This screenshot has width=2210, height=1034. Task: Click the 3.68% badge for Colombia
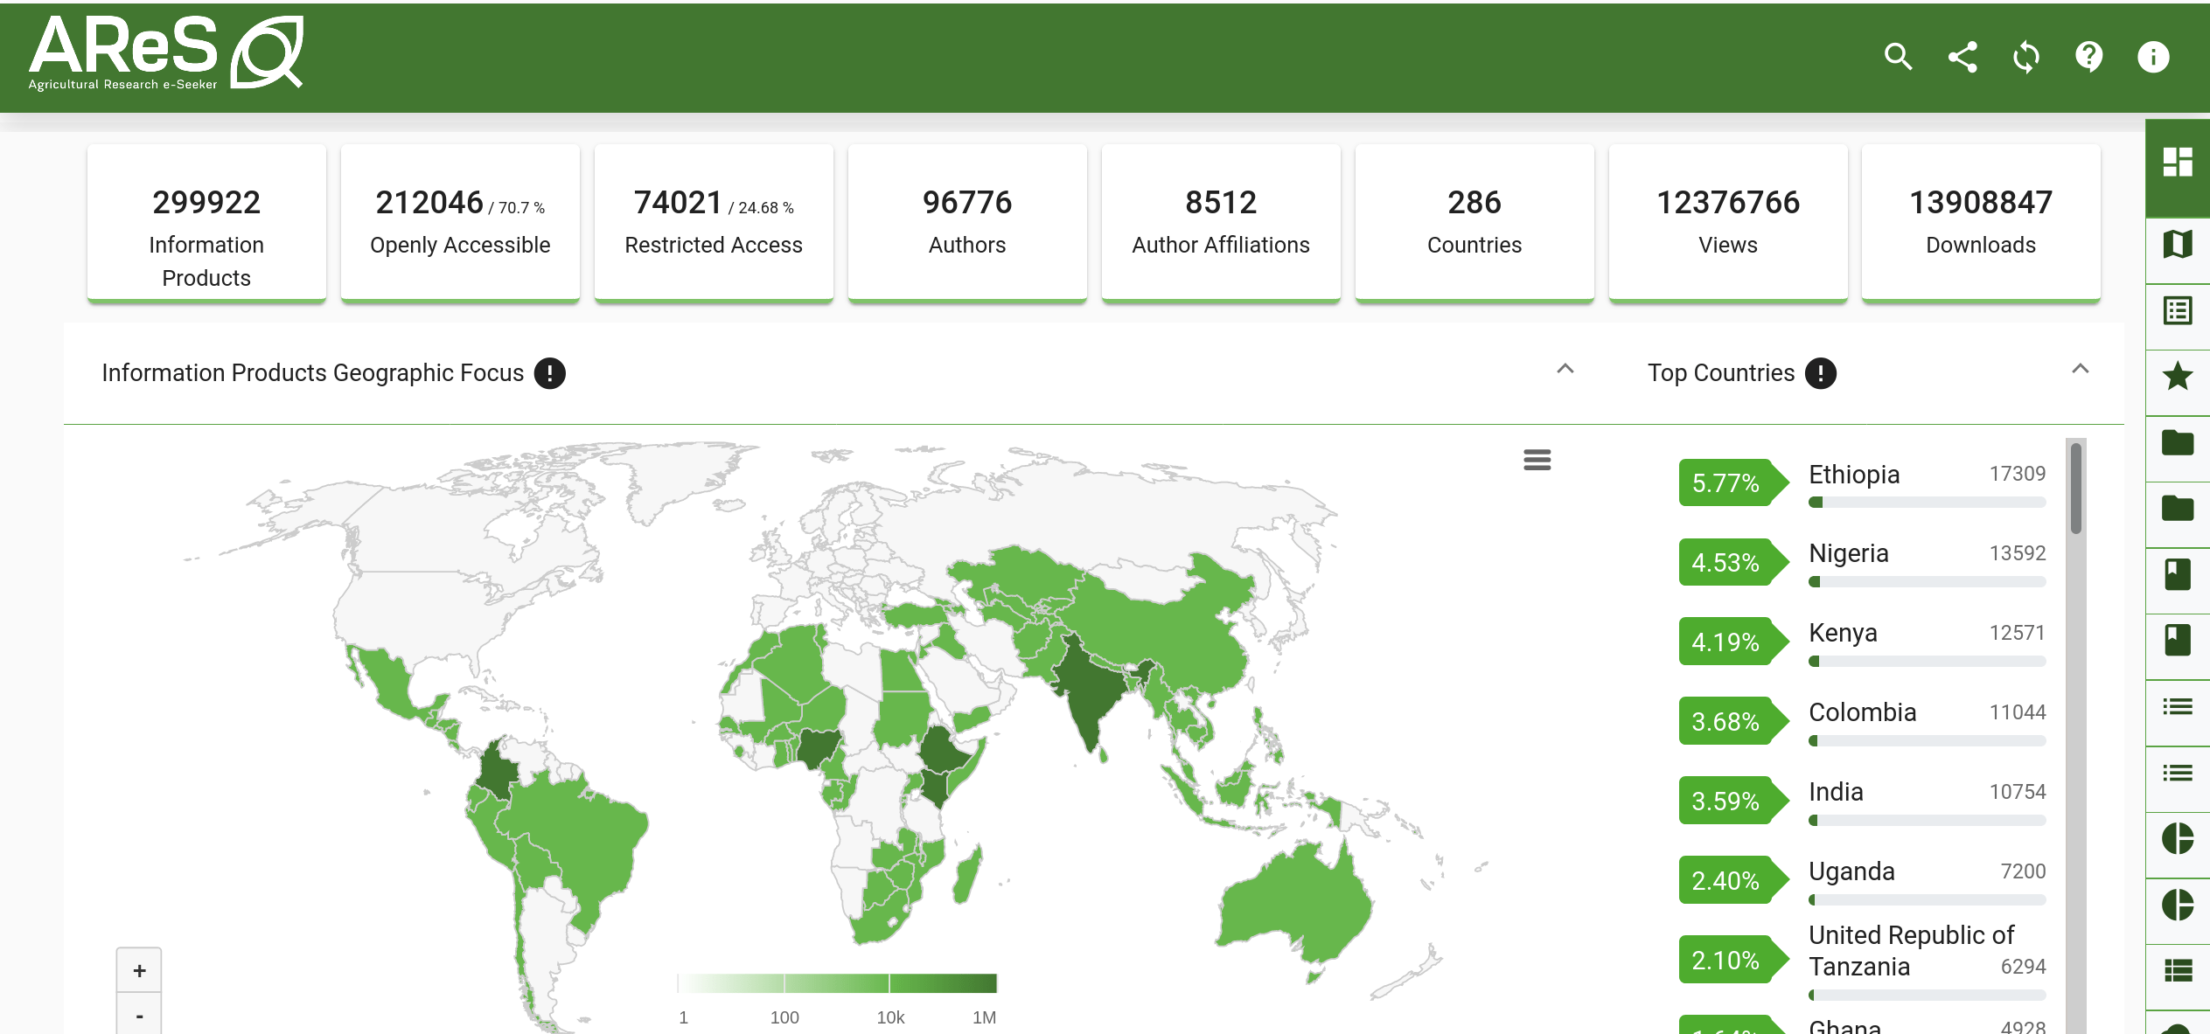coord(1732,721)
